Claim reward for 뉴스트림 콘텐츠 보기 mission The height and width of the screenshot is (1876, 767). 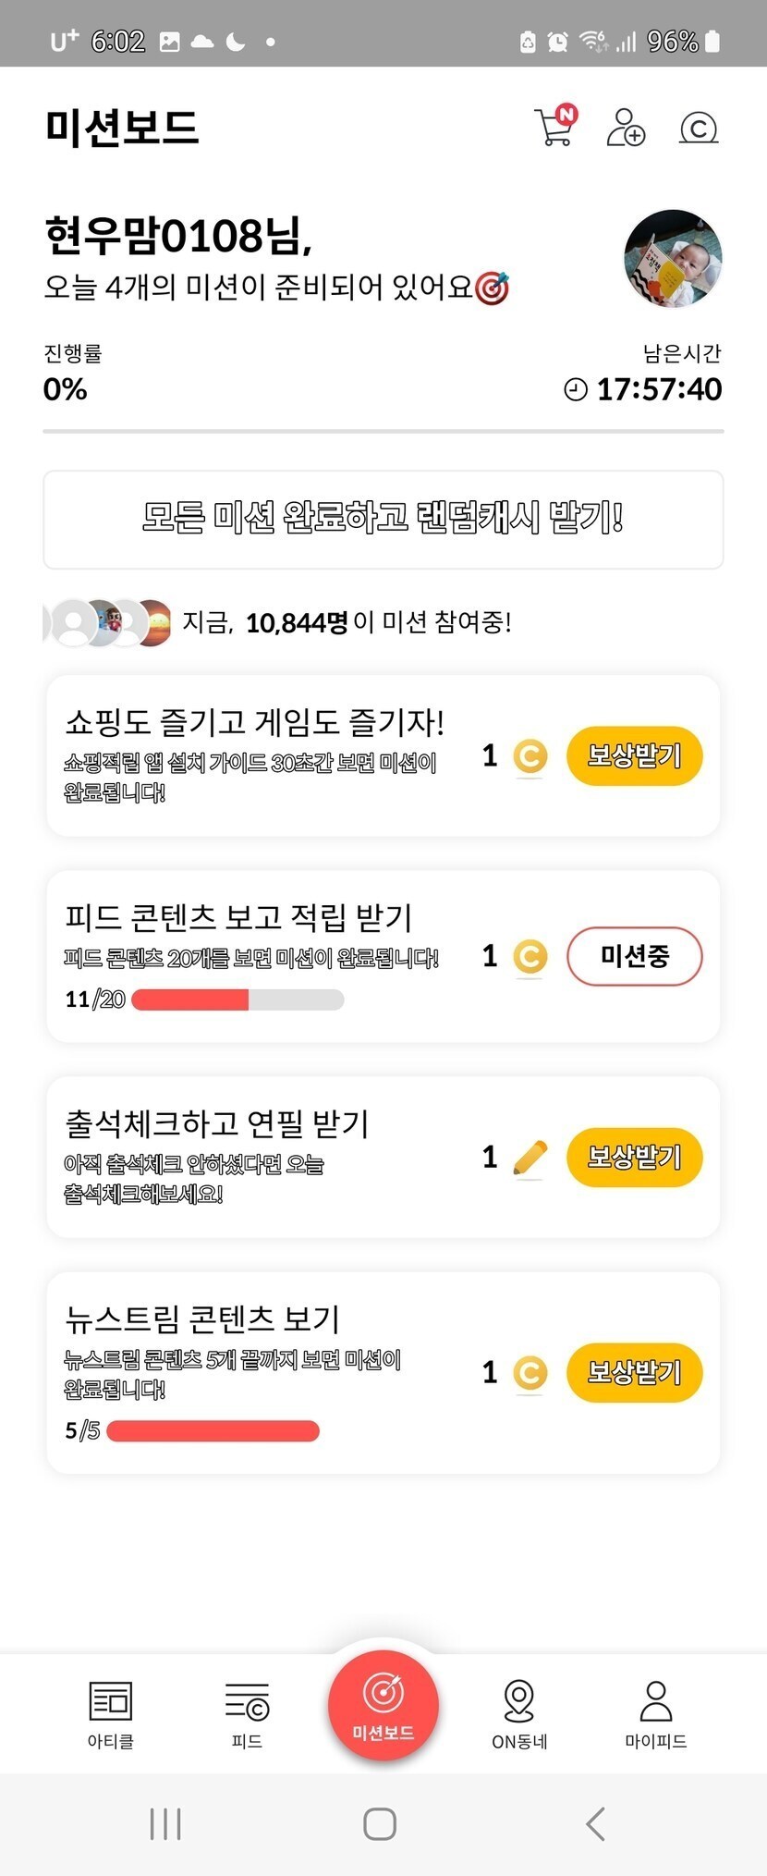[x=634, y=1372]
